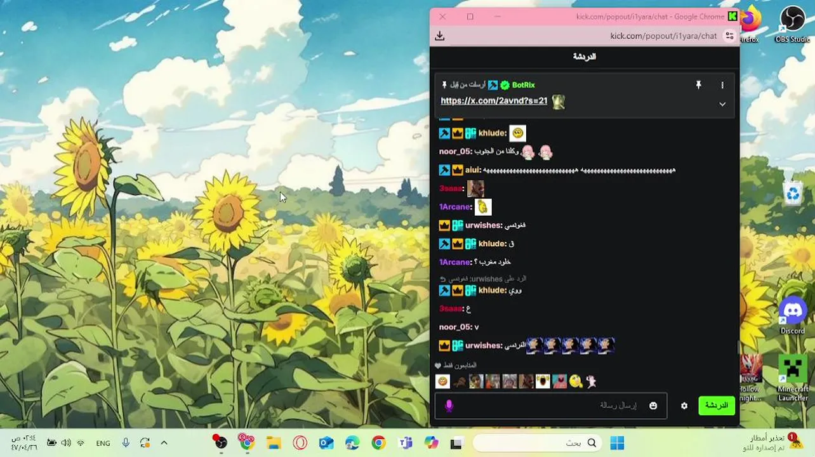This screenshot has width=815, height=457.
Task: Open site information icon beside the URL
Action: click(x=730, y=36)
